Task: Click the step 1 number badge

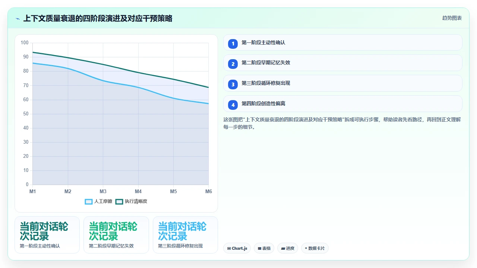Action: tap(233, 44)
